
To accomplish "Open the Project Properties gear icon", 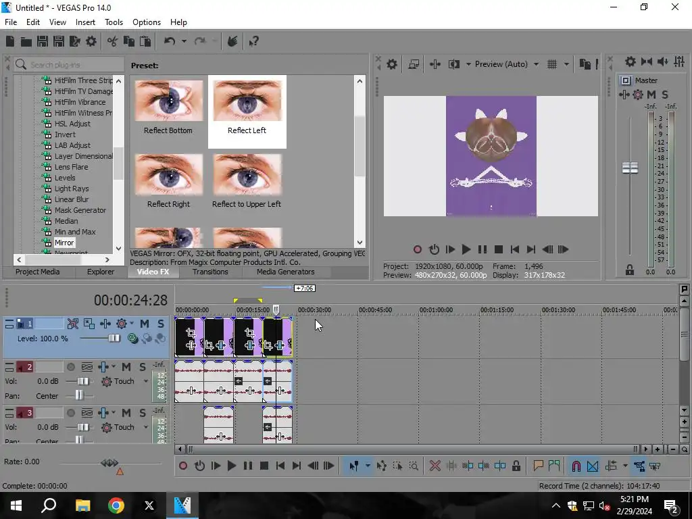I will click(x=91, y=41).
